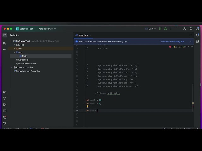Open the Git version control tool window
Screen dimensions: 202x151
pos(5,124)
